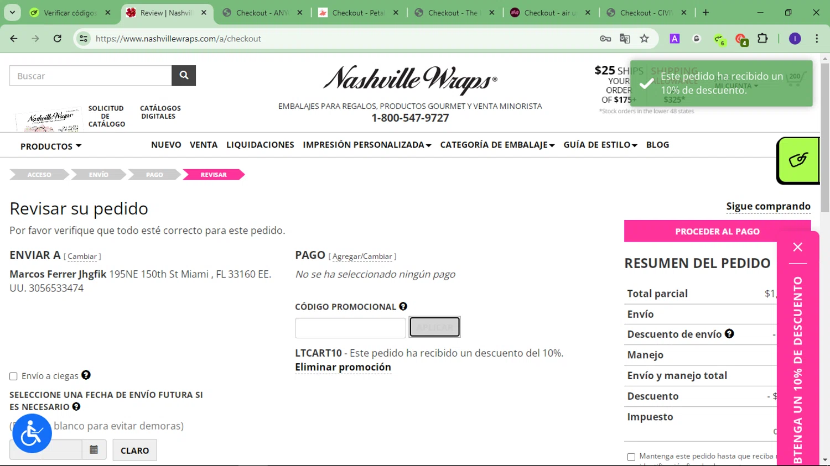The width and height of the screenshot is (830, 466).
Task: Click the site information icon in address bar
Action: pos(84,39)
